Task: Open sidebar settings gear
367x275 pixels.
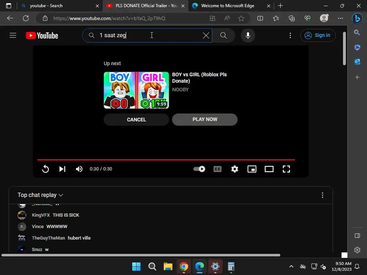Action: tap(357, 250)
